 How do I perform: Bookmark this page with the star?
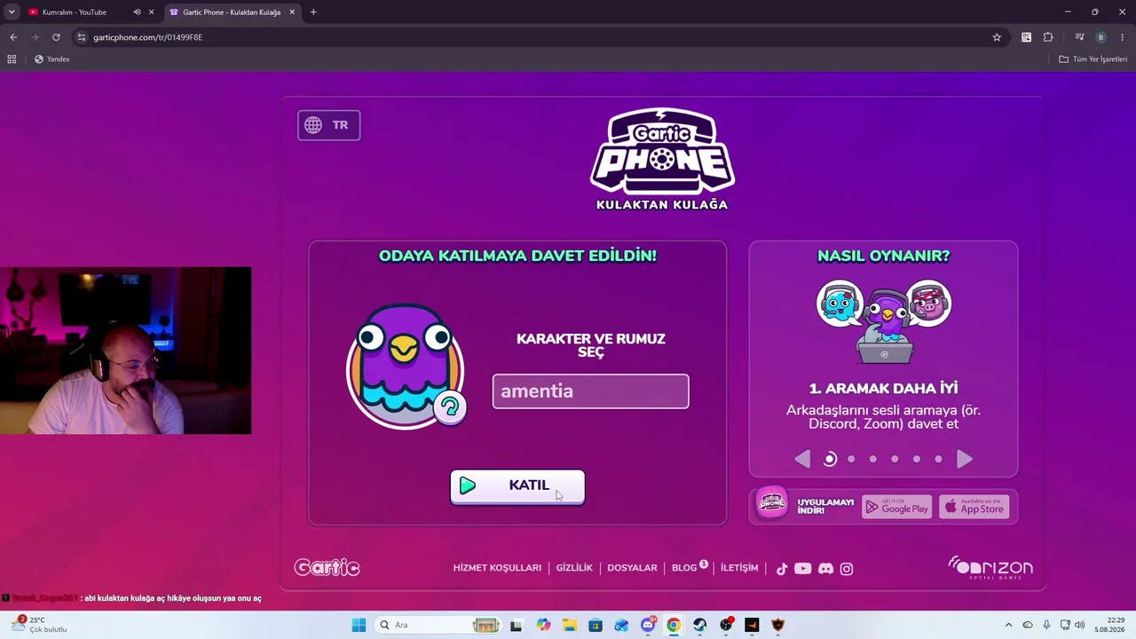pyautogui.click(x=997, y=37)
